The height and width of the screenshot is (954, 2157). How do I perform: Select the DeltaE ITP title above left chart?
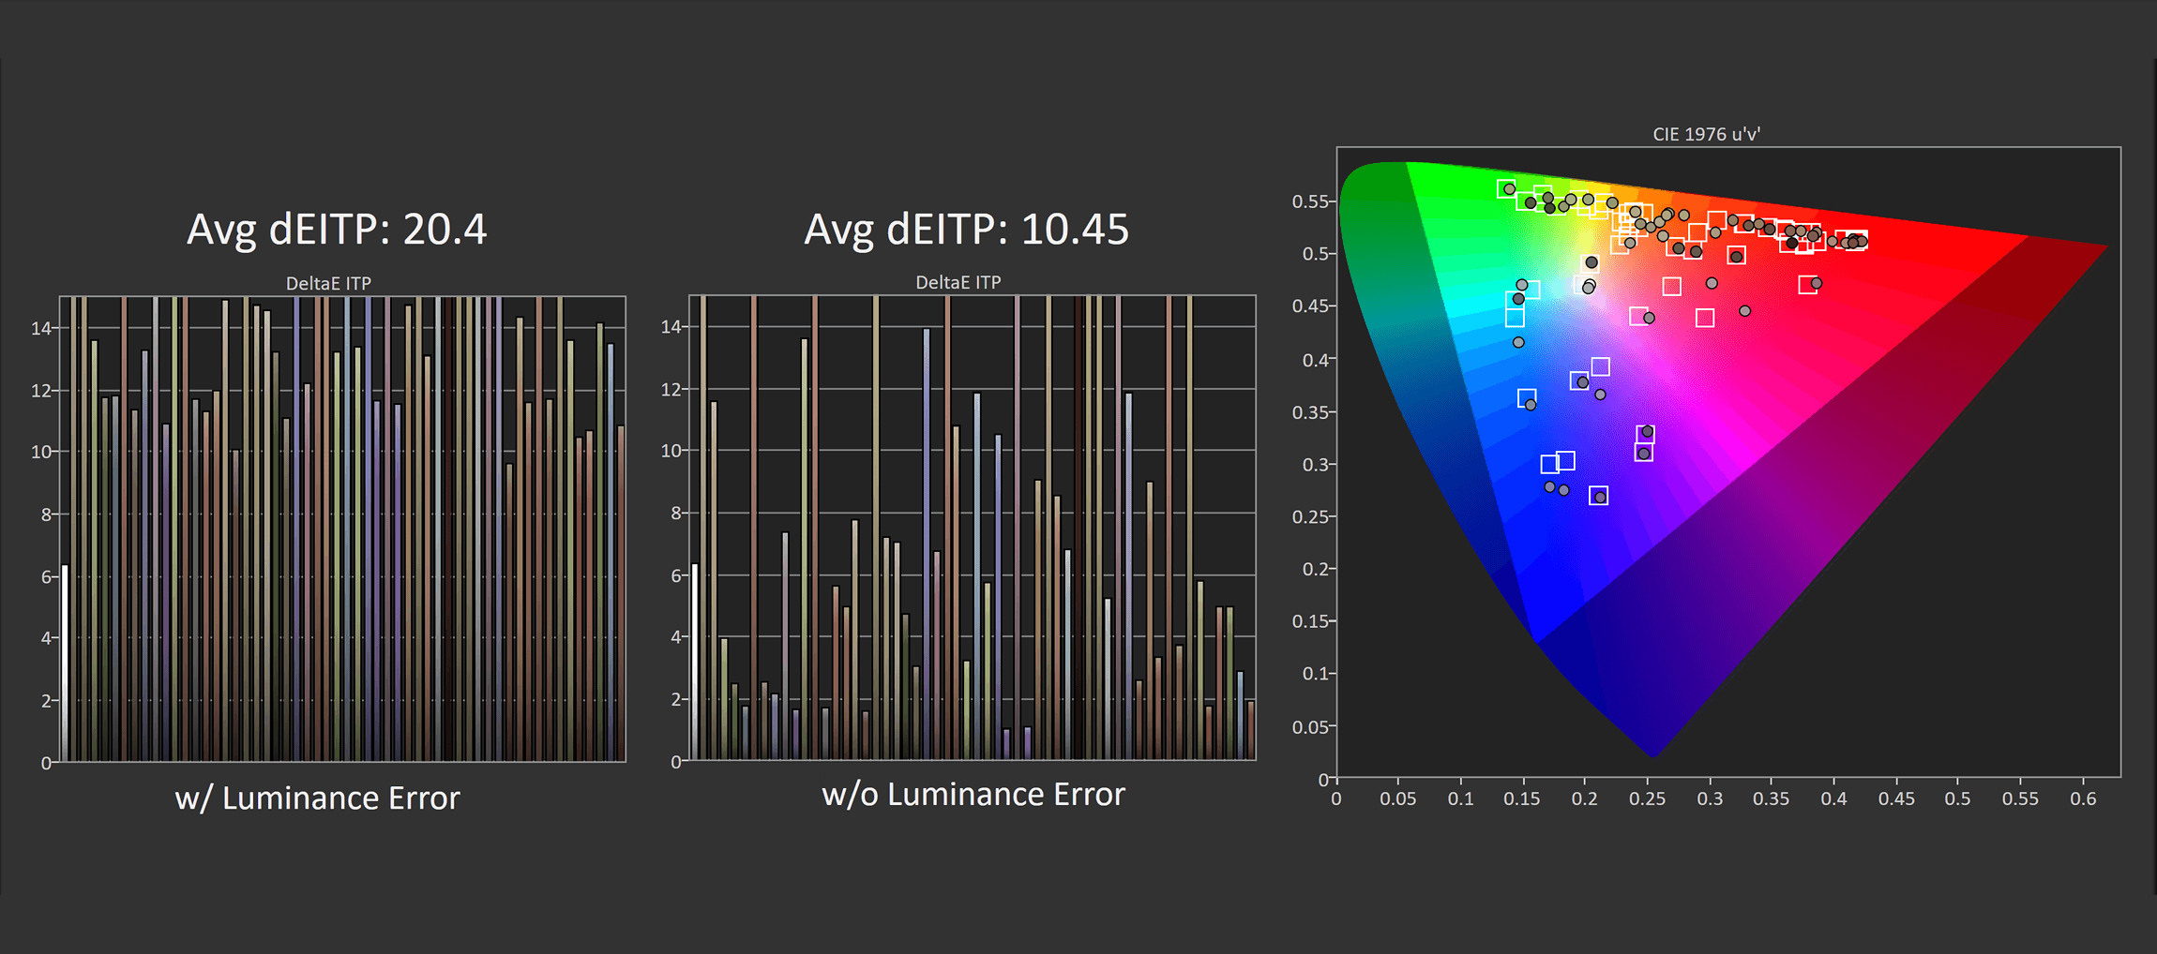click(328, 283)
